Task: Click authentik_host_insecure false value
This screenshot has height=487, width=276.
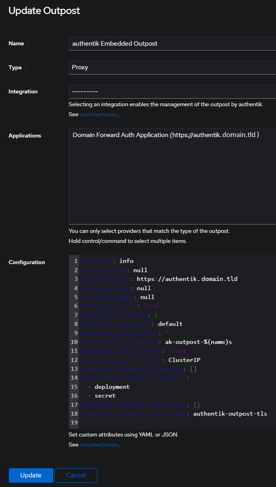Action: 178,351
